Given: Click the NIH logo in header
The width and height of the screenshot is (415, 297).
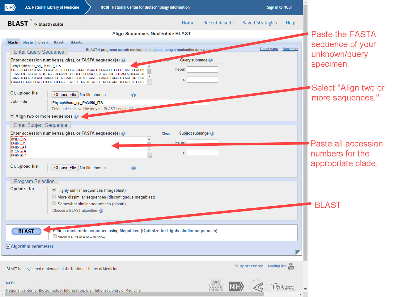Looking at the screenshot, I should click(10, 7).
